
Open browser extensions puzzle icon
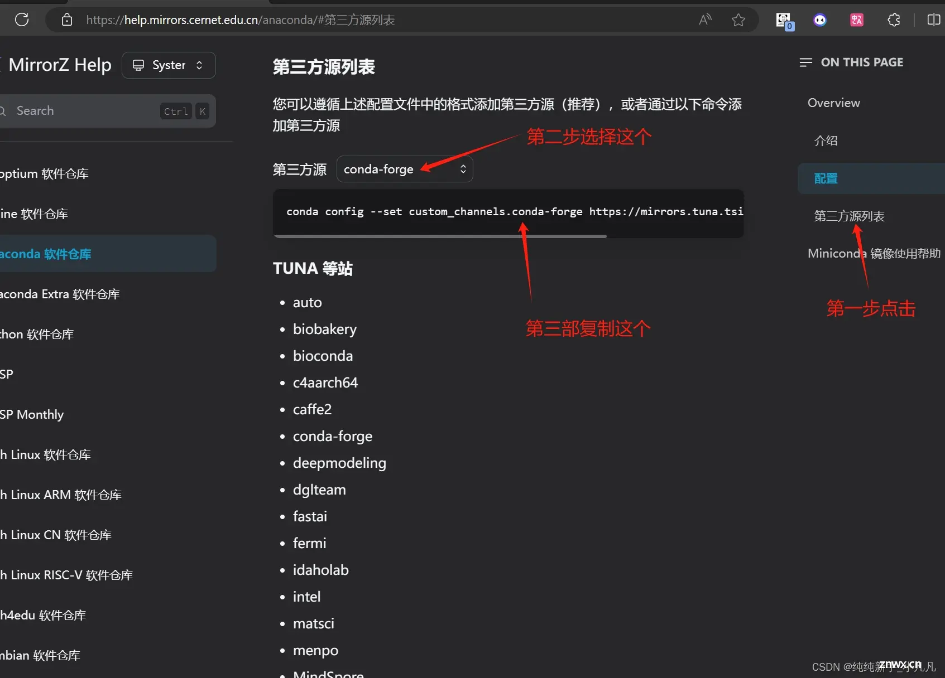click(x=894, y=20)
